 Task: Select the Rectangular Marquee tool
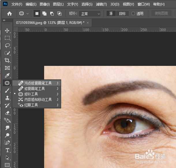[x=7, y=38]
